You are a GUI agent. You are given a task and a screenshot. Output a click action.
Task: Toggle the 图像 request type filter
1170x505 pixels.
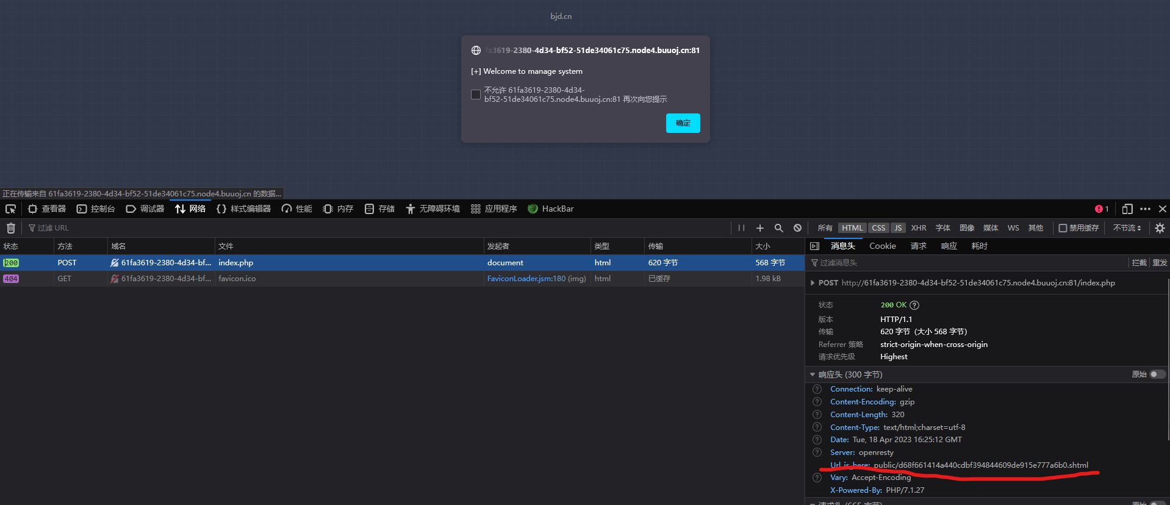tap(967, 228)
